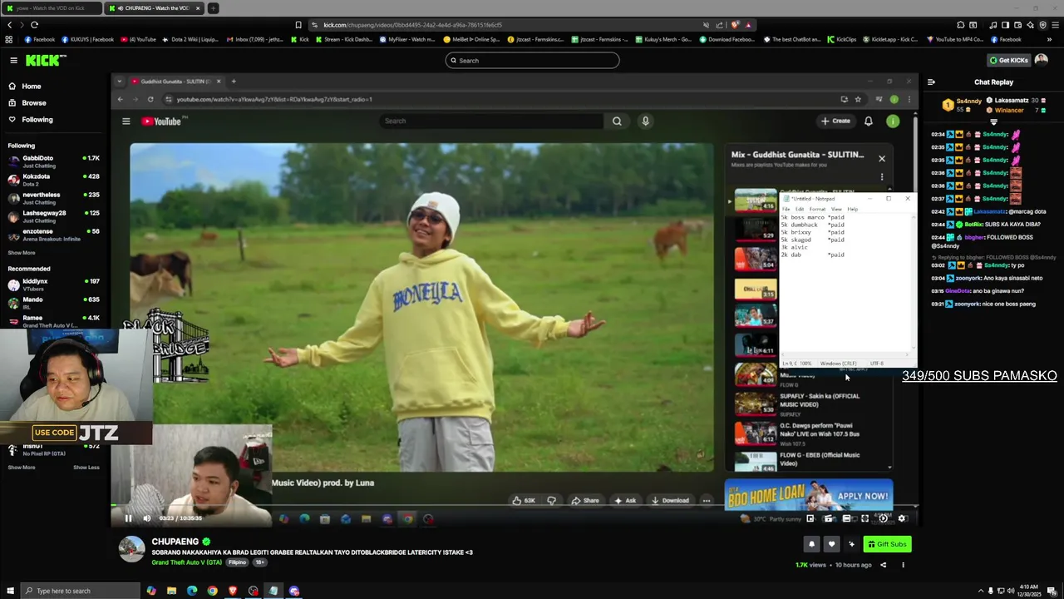1064x599 pixels.
Task: Click the green Gift Subs button
Action: [887, 544]
